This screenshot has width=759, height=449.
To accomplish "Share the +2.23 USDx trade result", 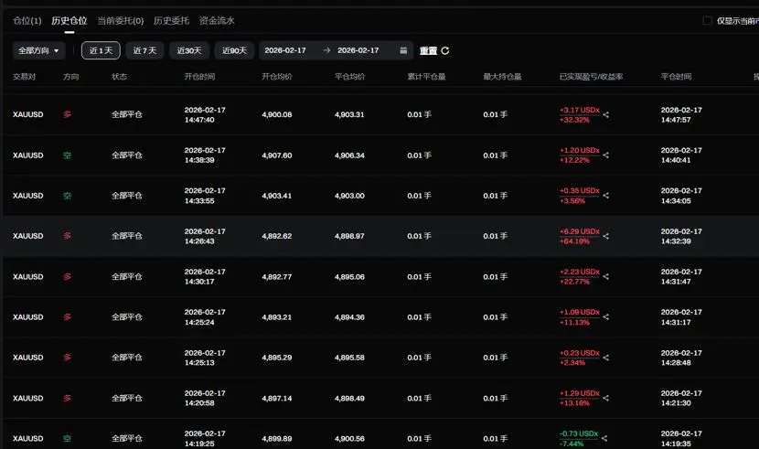I will [606, 277].
